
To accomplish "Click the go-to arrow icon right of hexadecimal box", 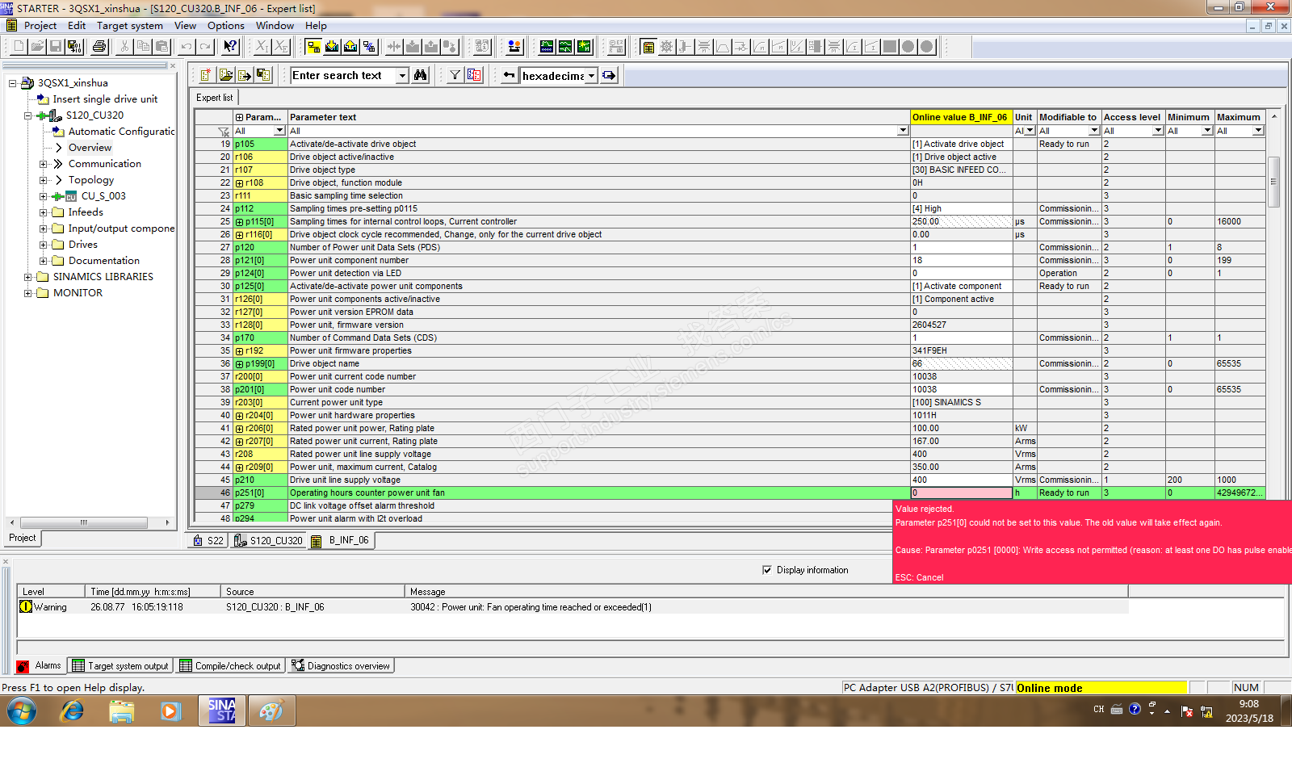I will pyautogui.click(x=609, y=75).
